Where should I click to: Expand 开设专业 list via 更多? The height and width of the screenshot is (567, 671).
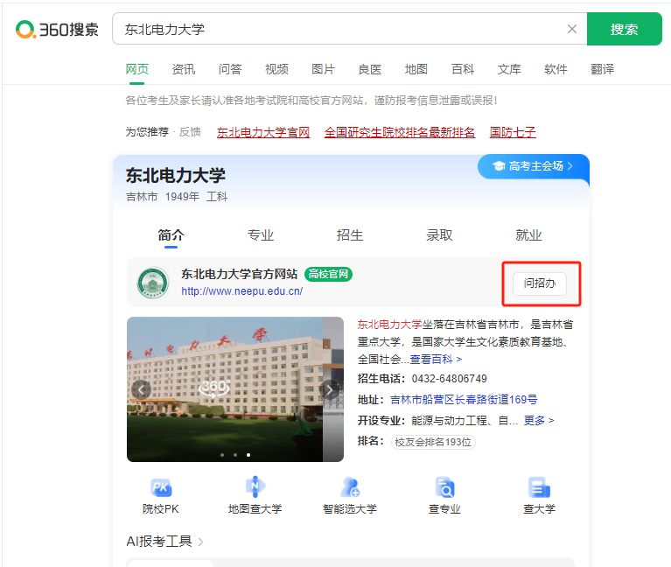(539, 421)
